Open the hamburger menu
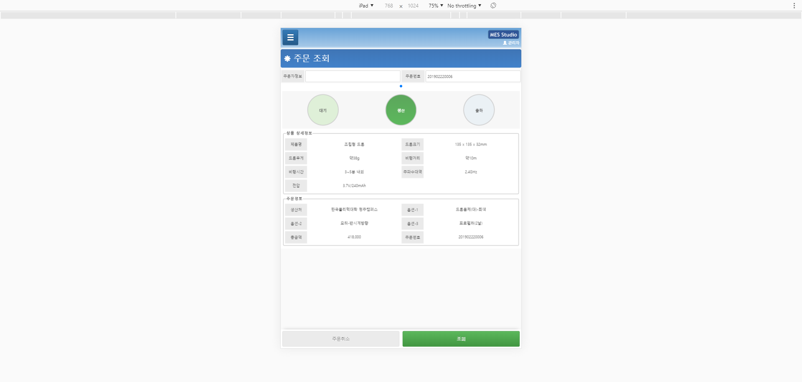The image size is (802, 382). click(x=290, y=38)
